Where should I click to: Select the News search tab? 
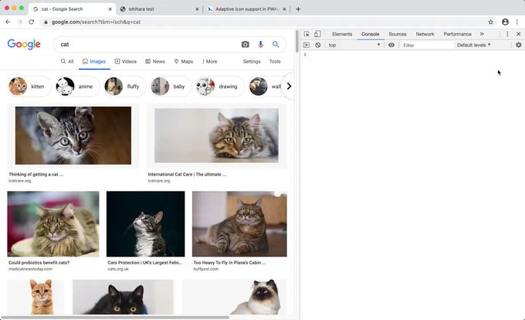(x=155, y=61)
